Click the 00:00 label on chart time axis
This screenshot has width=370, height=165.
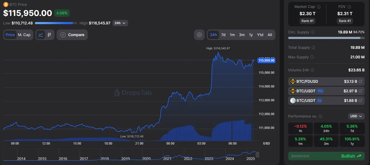pyautogui.click(x=170, y=144)
